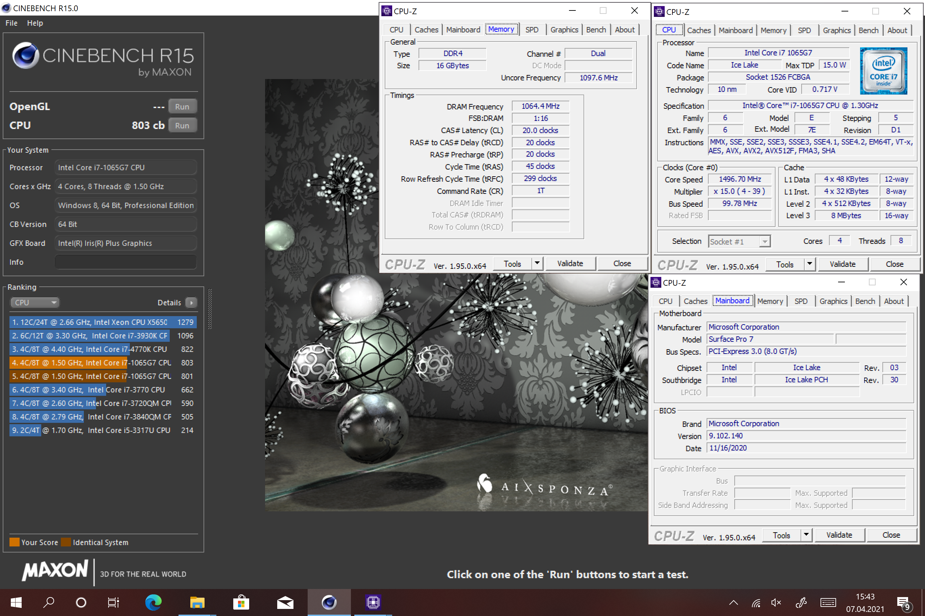Select ranking row i7-4770K 822
This screenshot has width=925, height=616.
pos(103,349)
